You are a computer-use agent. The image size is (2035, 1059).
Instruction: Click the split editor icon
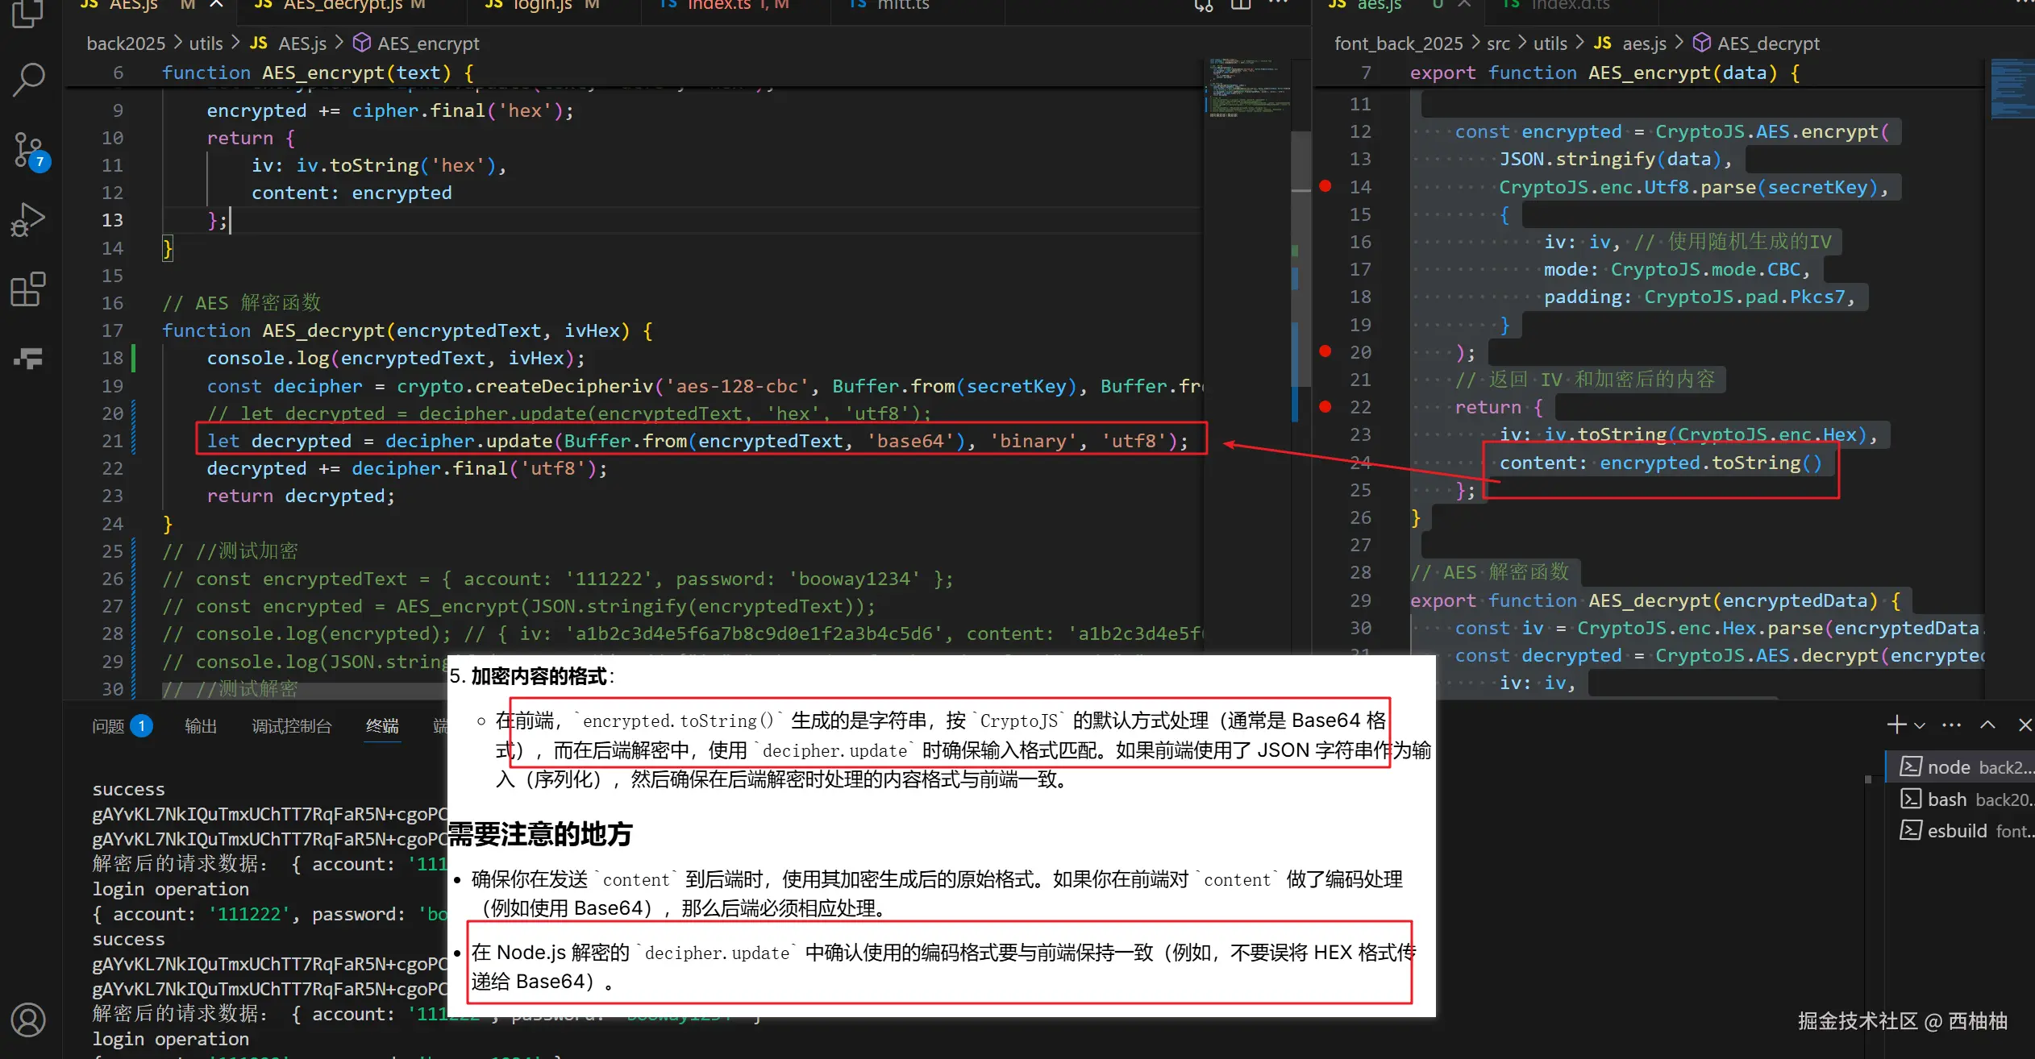[1241, 5]
